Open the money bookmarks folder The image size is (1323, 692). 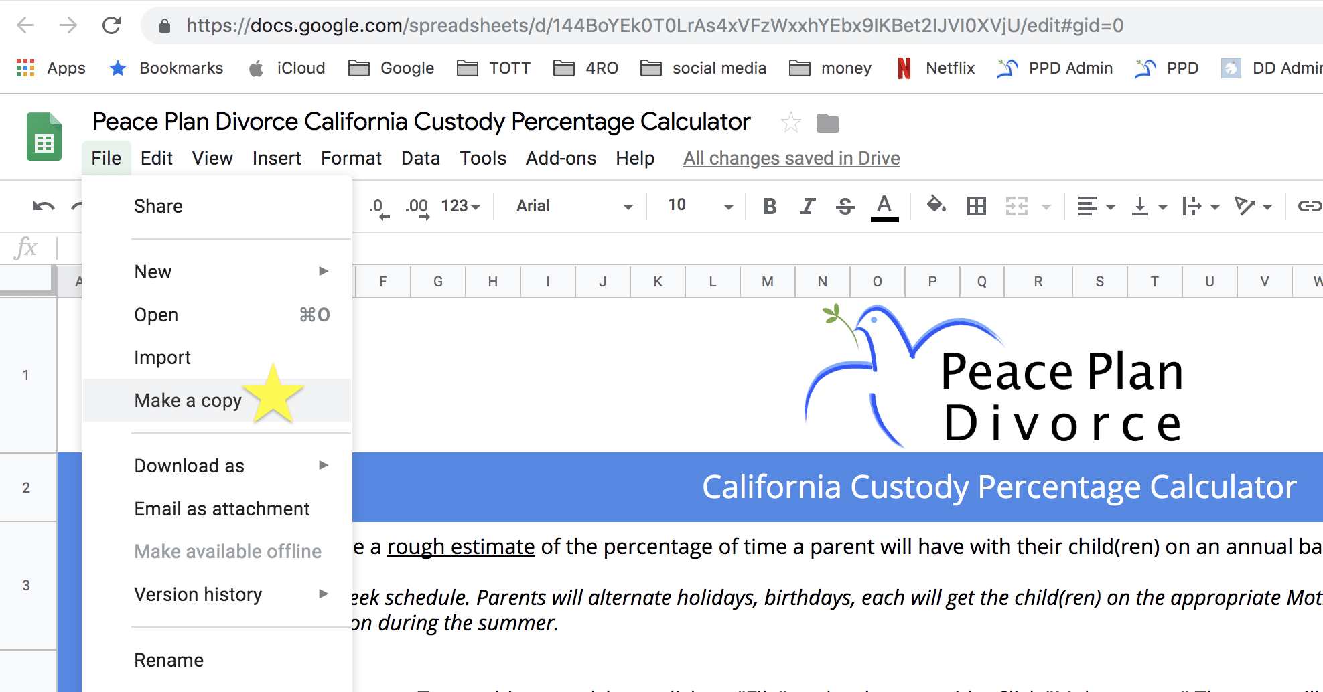(x=831, y=68)
